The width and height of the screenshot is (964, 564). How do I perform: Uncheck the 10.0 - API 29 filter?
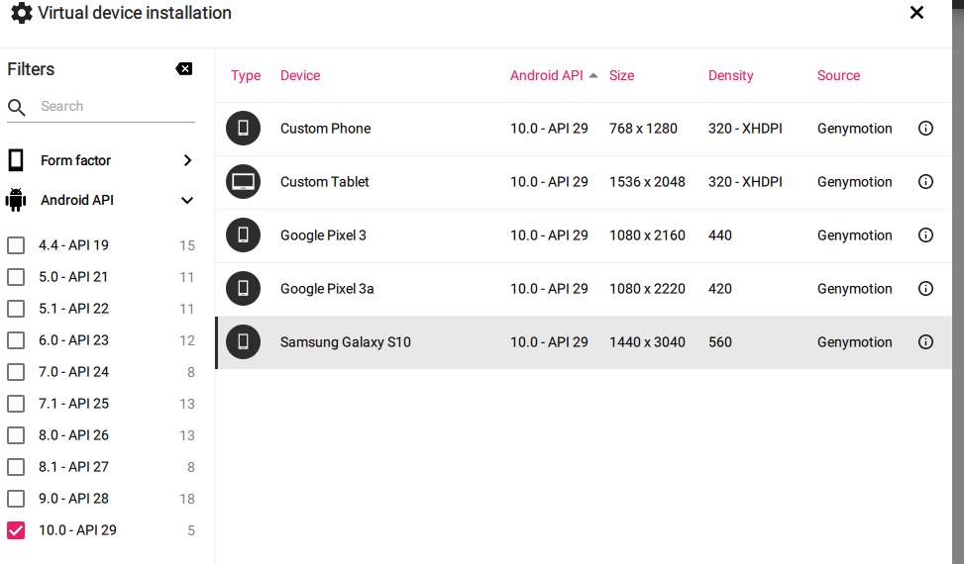[x=16, y=530]
